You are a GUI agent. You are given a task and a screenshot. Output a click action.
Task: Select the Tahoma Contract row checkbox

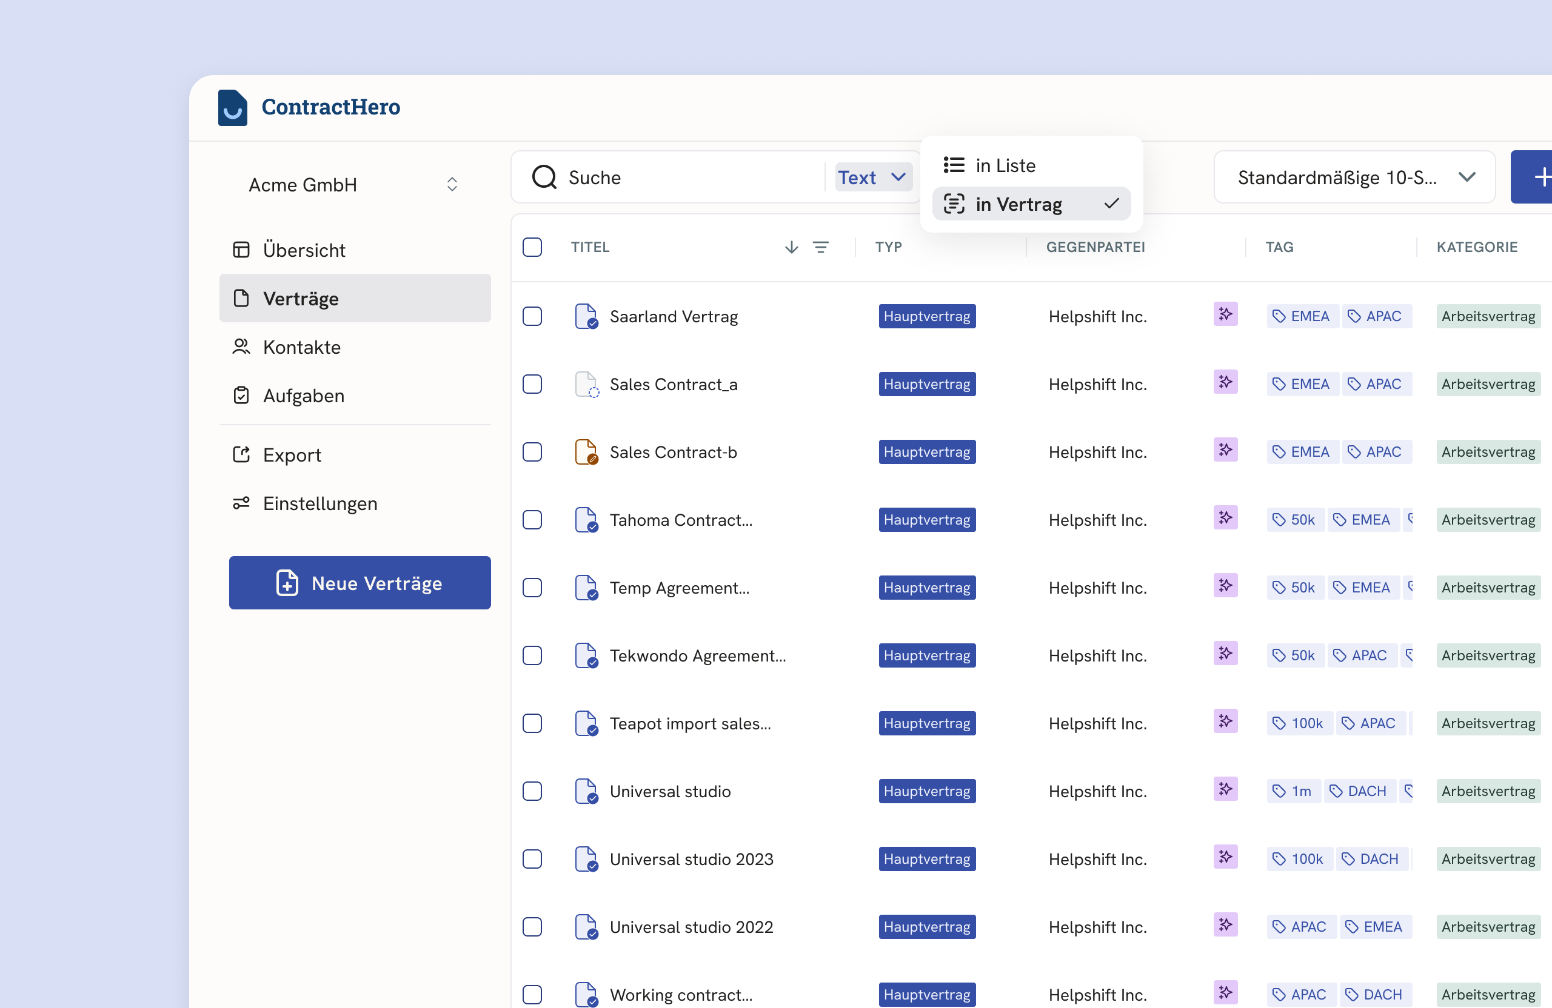pyautogui.click(x=532, y=519)
